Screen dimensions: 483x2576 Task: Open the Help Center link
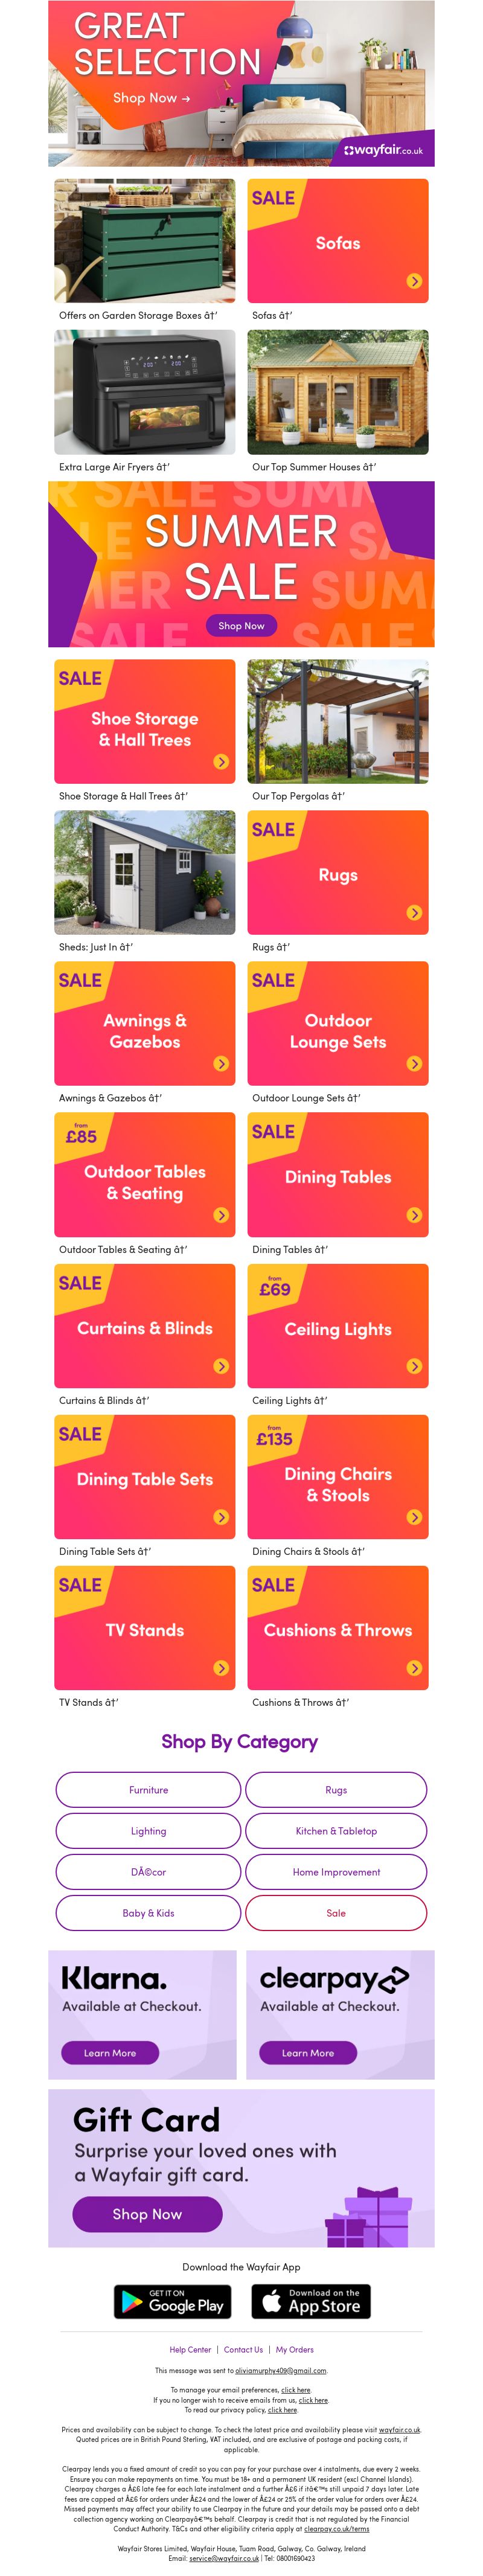190,2350
